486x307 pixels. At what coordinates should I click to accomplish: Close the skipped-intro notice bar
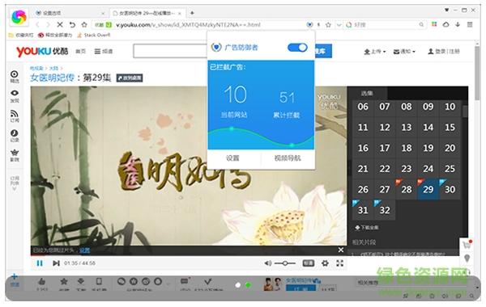click(x=341, y=250)
